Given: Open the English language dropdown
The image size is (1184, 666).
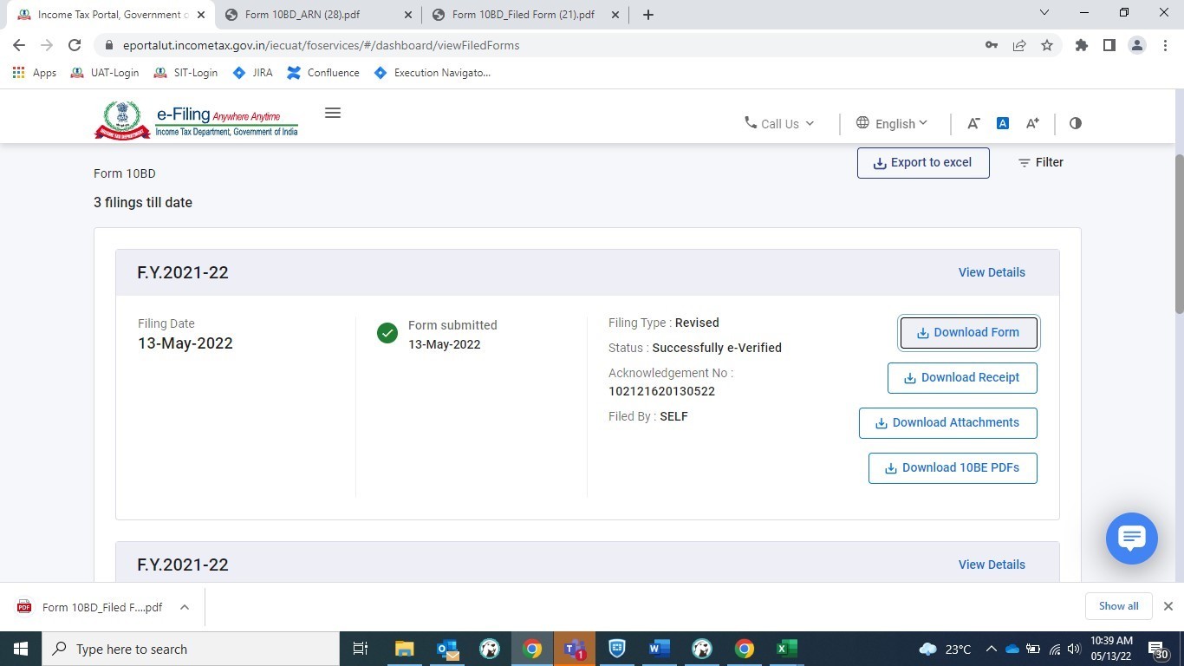Looking at the screenshot, I should coord(892,123).
